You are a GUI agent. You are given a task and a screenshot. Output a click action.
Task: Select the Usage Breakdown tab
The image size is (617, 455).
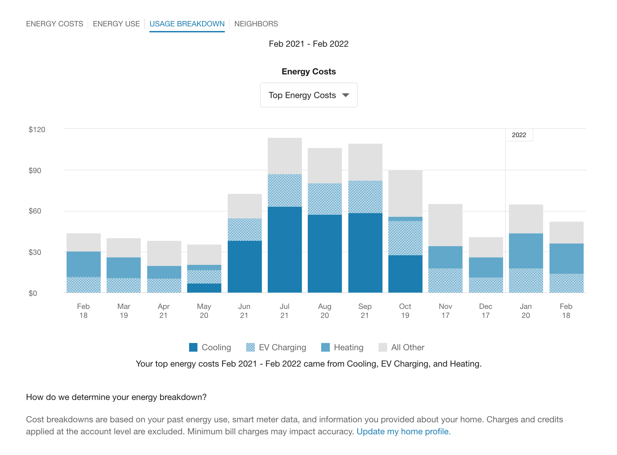click(187, 24)
